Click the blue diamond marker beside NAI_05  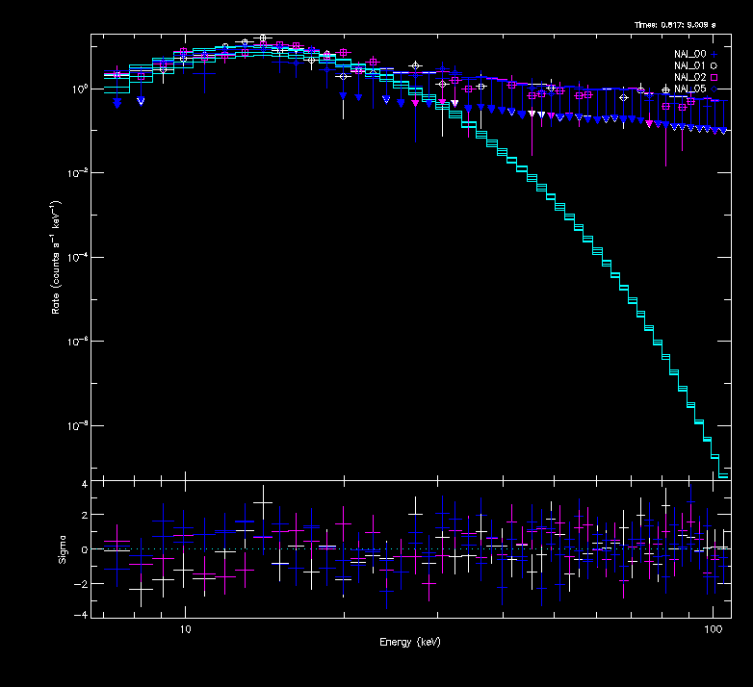[x=714, y=89]
